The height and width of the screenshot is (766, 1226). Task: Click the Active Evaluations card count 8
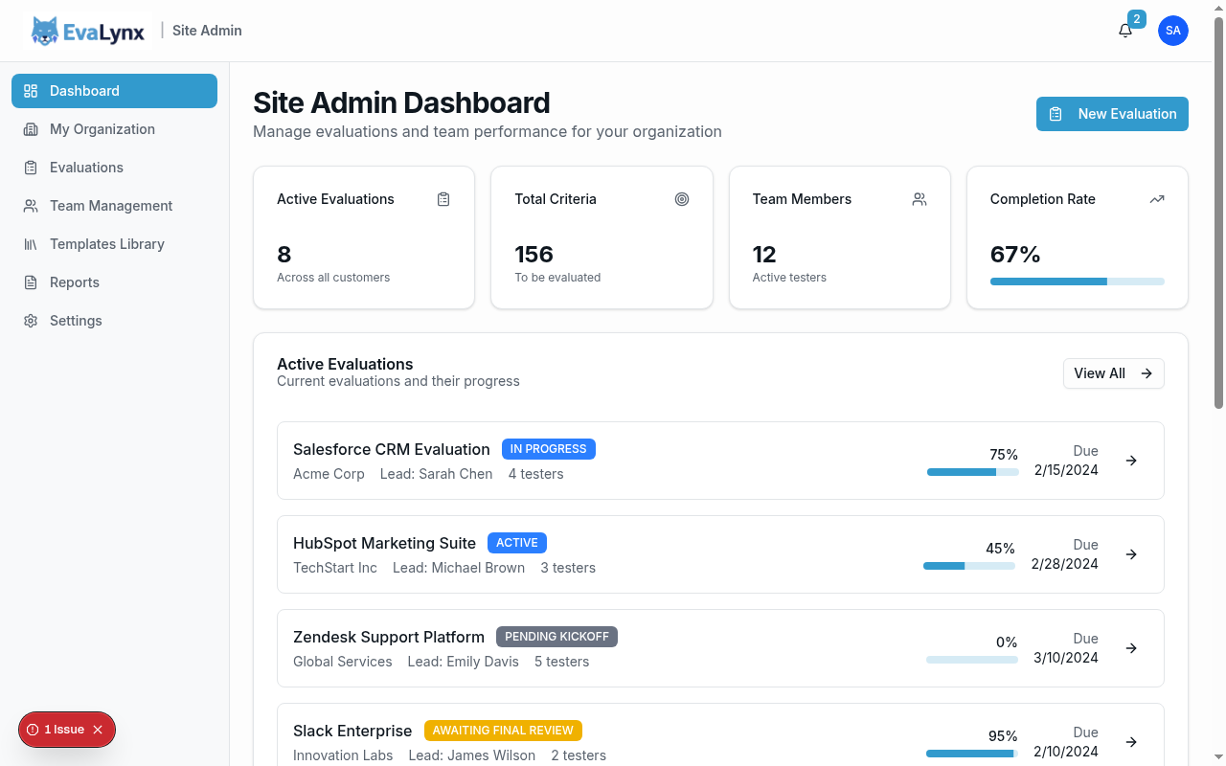point(284,255)
